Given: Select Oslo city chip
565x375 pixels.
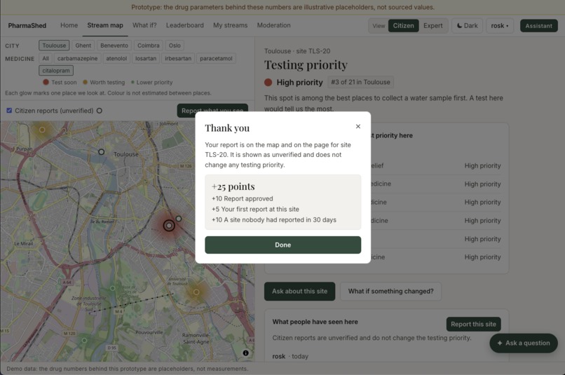Looking at the screenshot, I should [175, 46].
